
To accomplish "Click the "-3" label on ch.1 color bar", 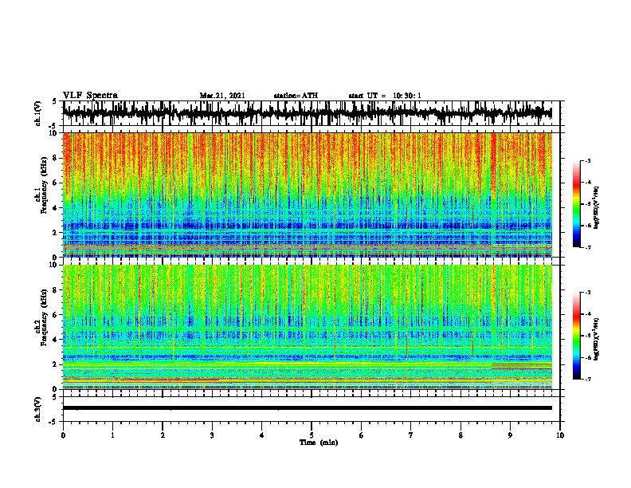I will (587, 160).
